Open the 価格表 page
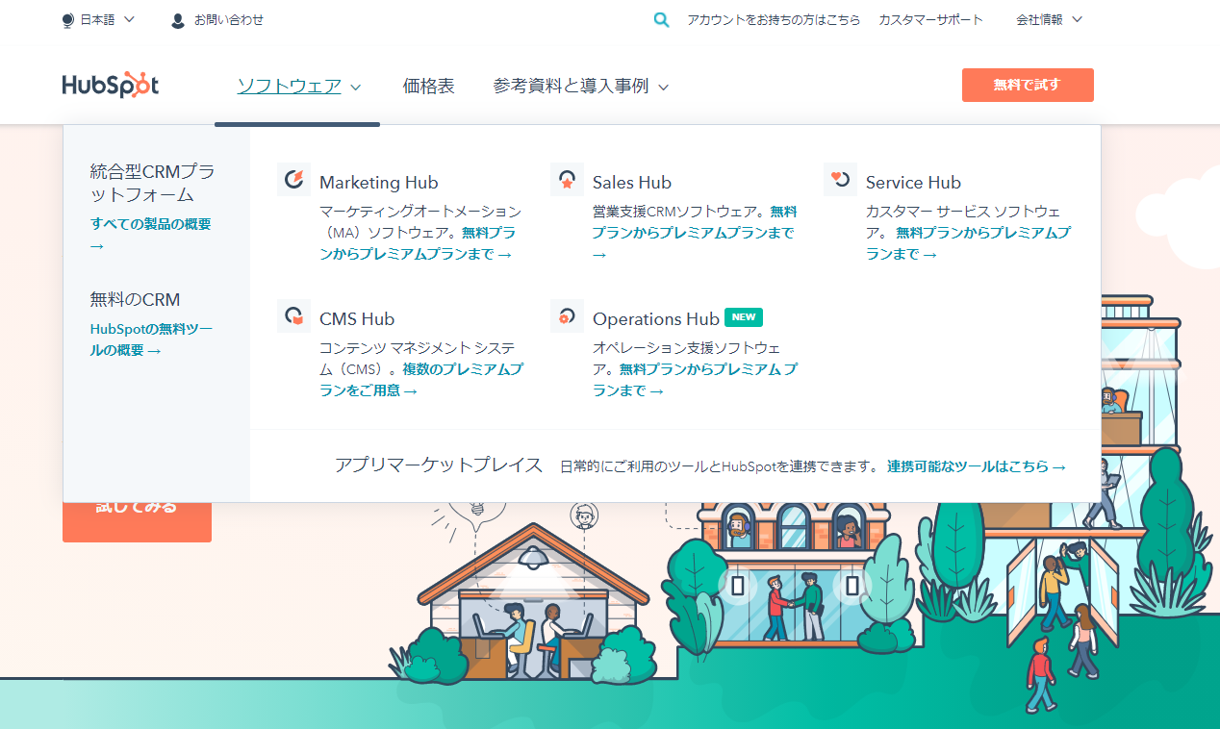 click(428, 87)
